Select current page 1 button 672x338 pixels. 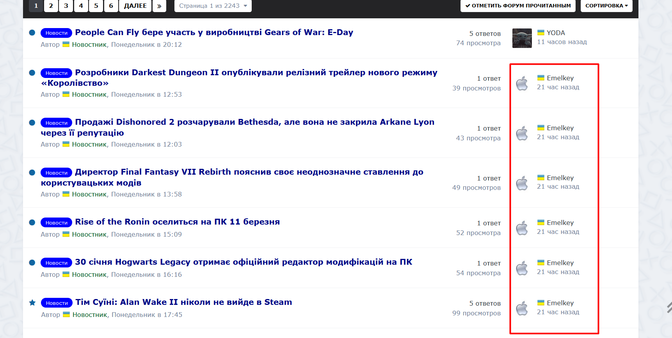click(x=36, y=6)
